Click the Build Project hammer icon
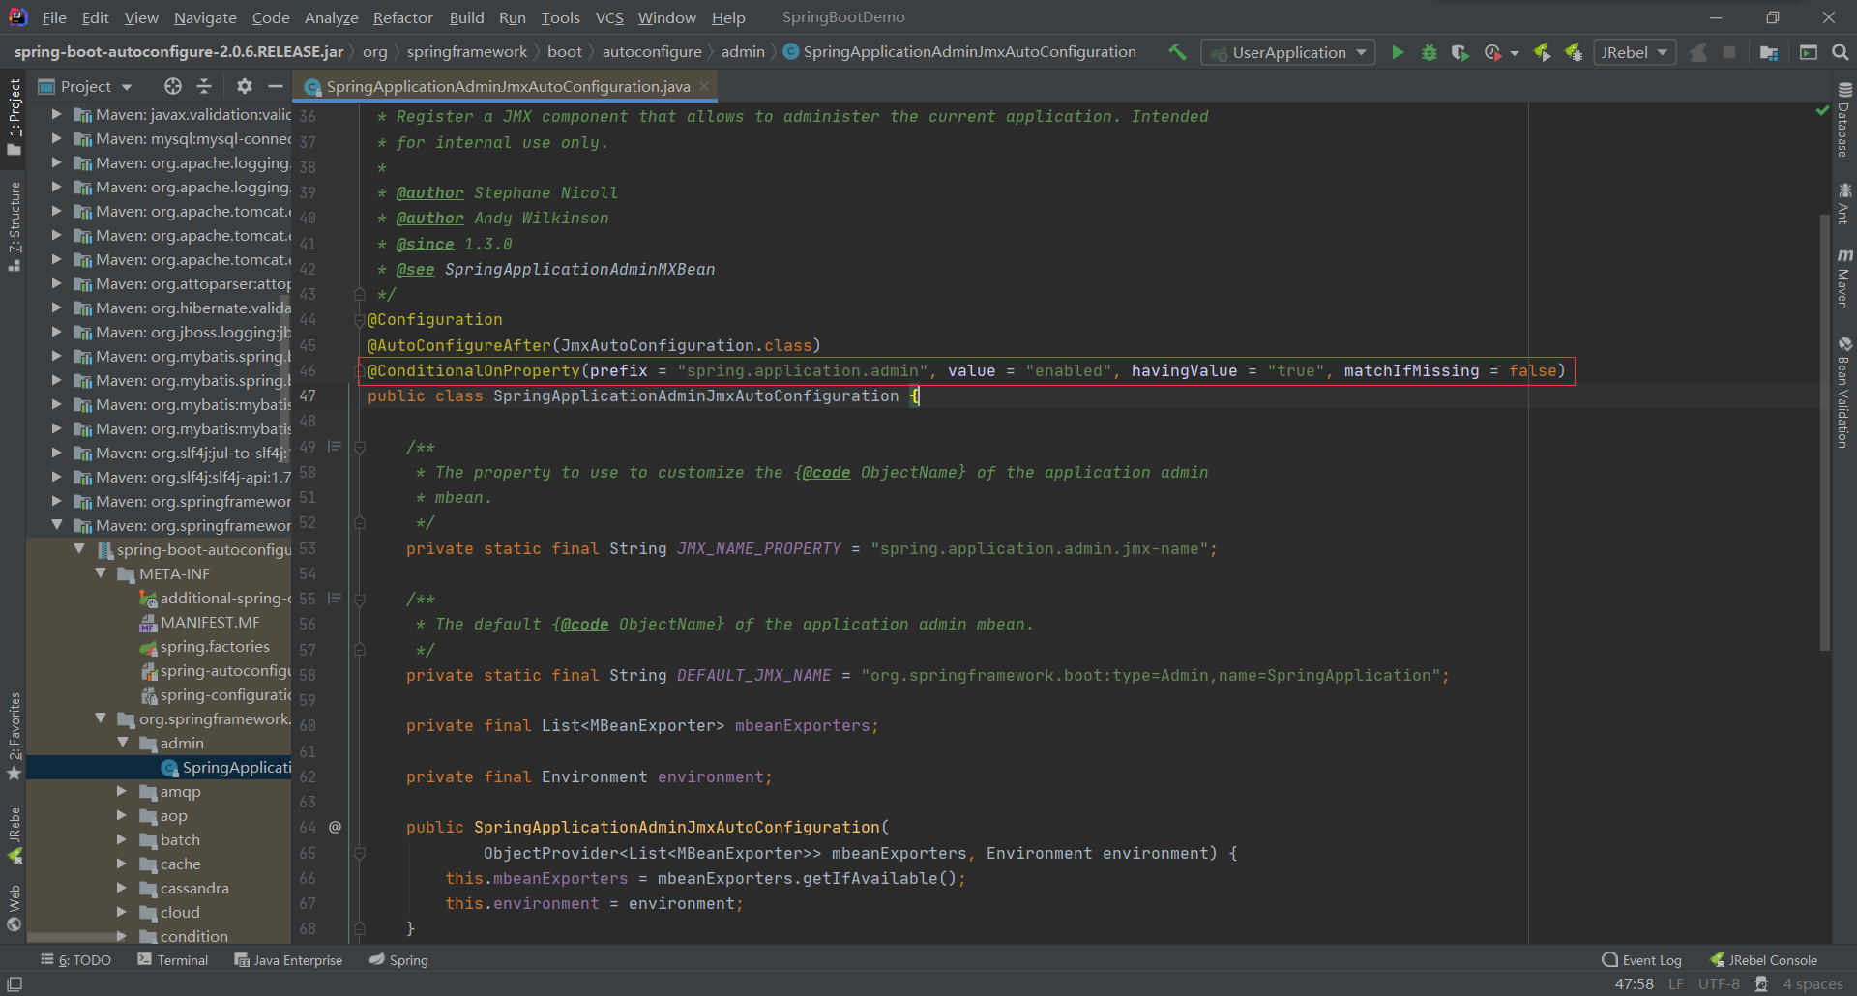 [x=1177, y=52]
